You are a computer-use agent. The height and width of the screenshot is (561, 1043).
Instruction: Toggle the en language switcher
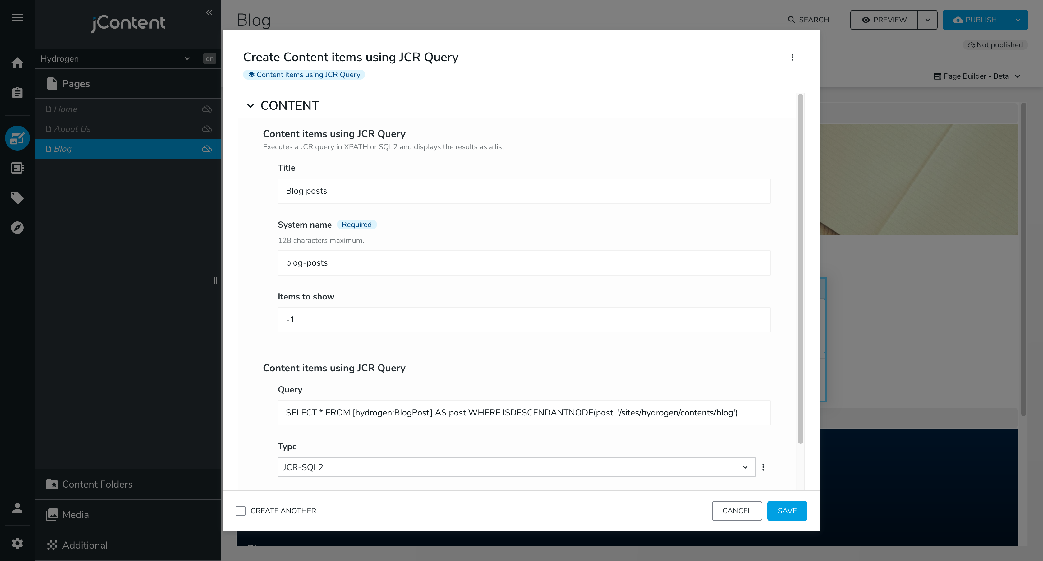209,59
